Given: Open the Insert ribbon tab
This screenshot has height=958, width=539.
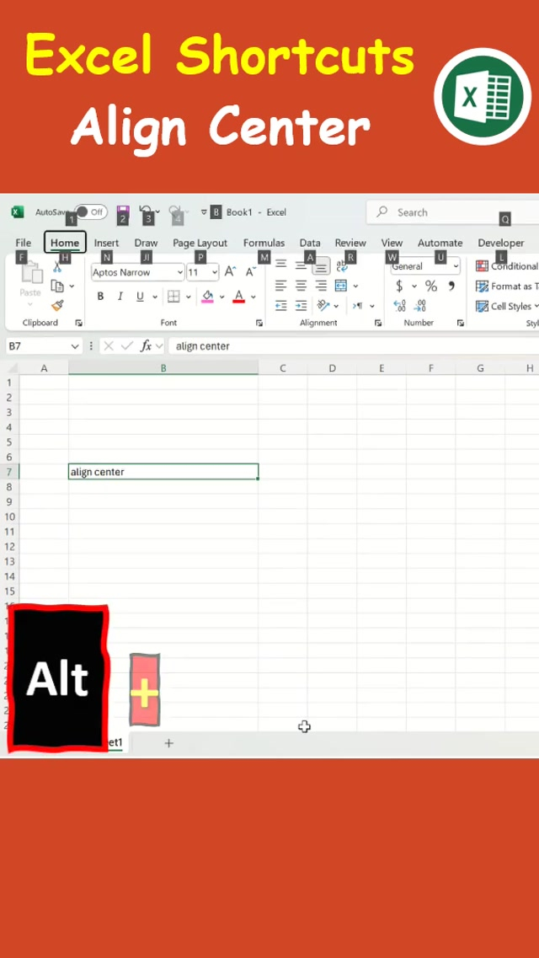Looking at the screenshot, I should pos(106,243).
